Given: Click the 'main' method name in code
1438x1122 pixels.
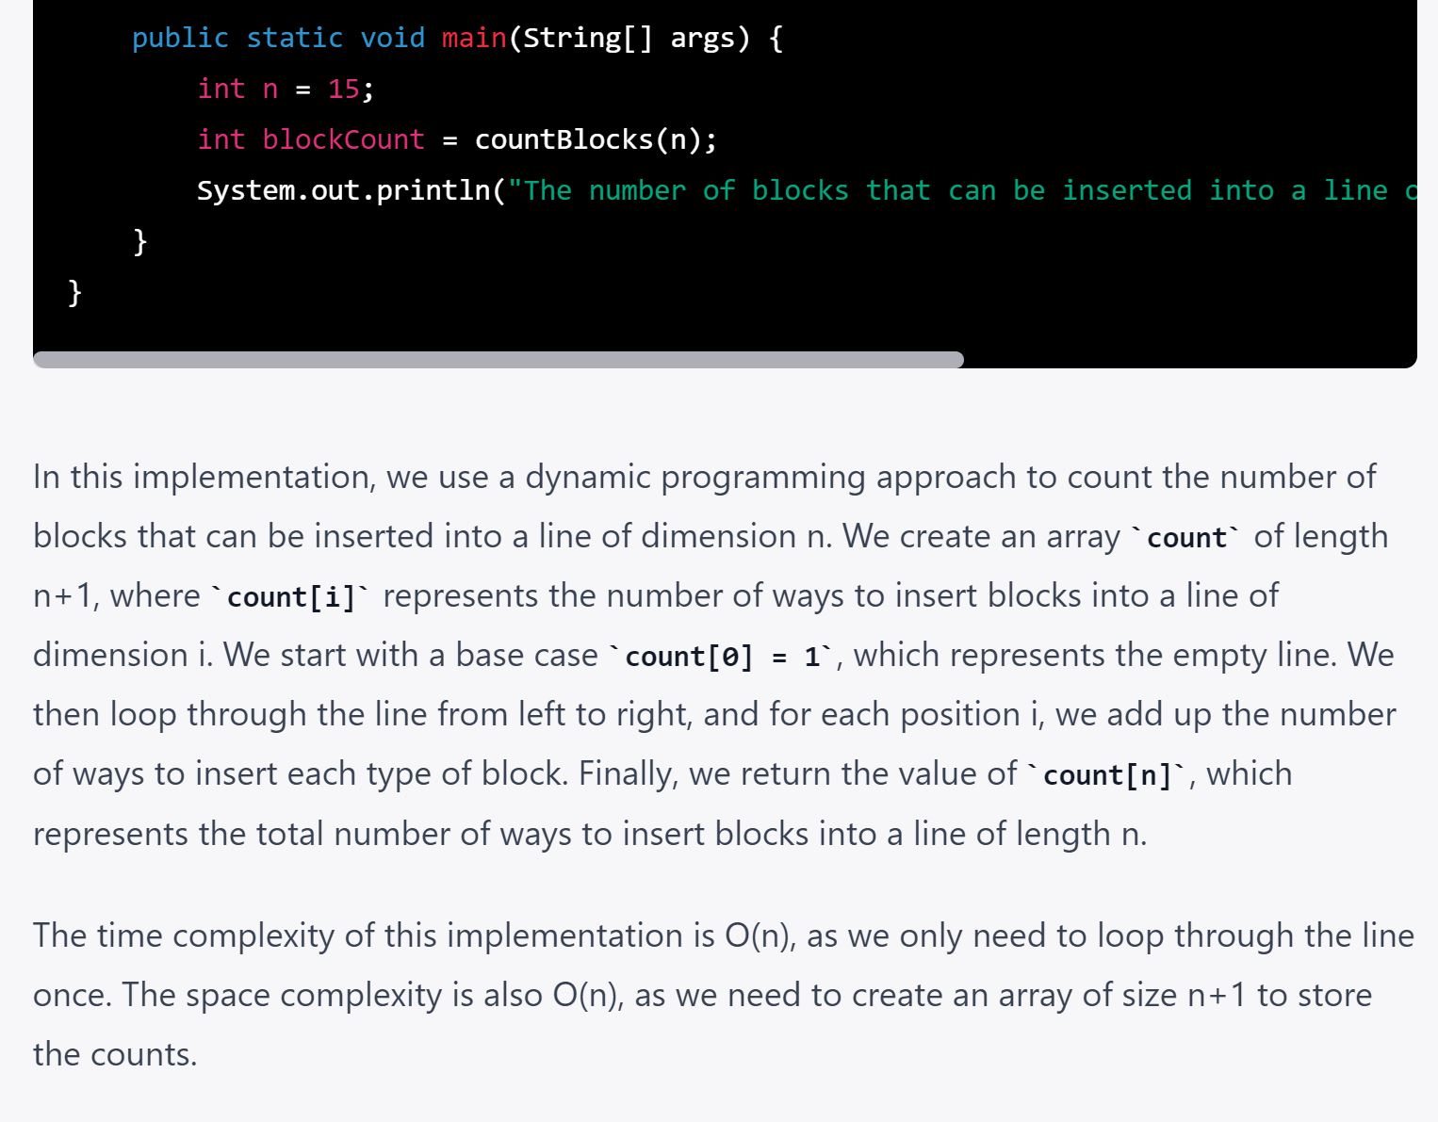Looking at the screenshot, I should (x=474, y=39).
